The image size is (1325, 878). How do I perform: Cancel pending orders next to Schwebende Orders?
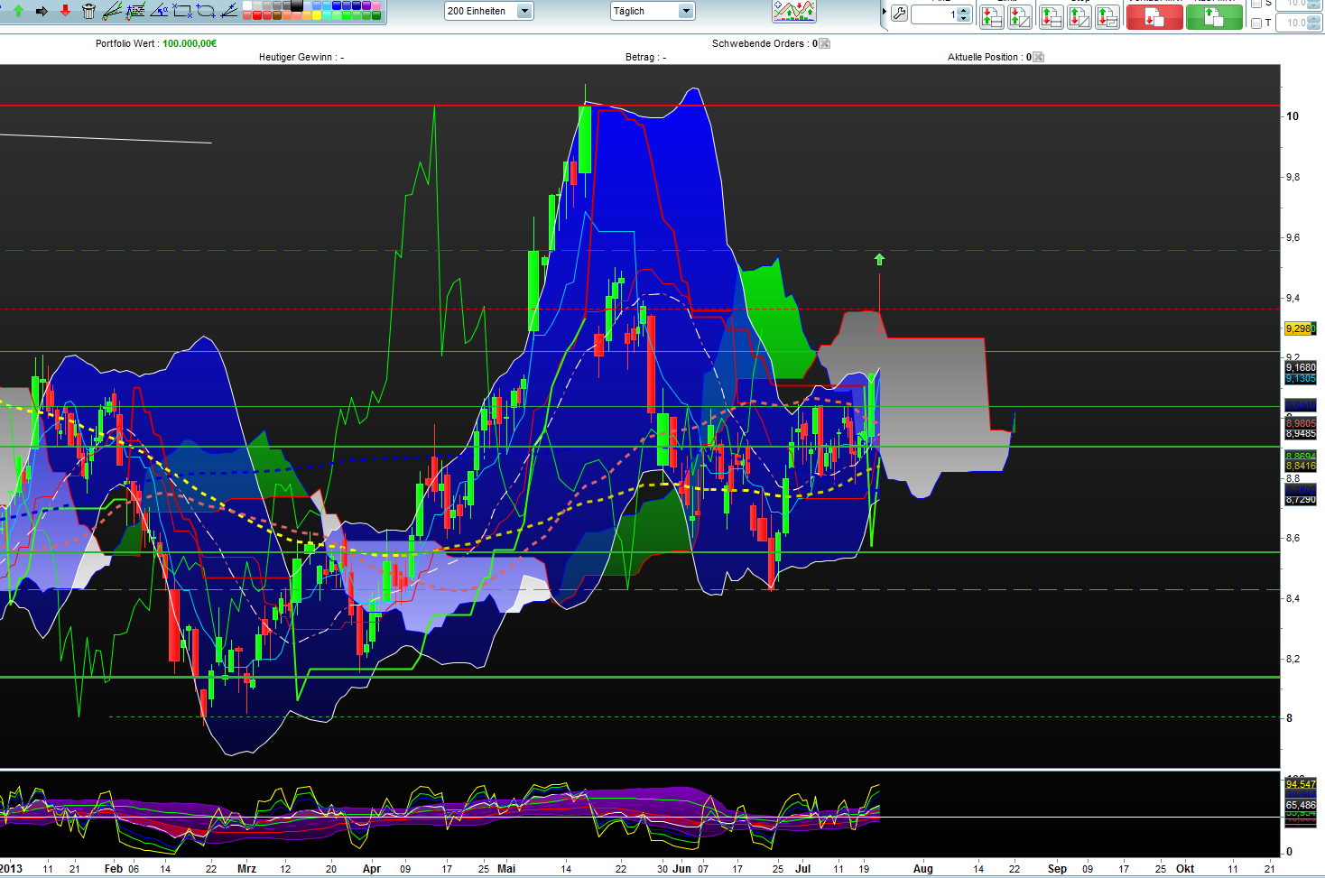[x=824, y=43]
